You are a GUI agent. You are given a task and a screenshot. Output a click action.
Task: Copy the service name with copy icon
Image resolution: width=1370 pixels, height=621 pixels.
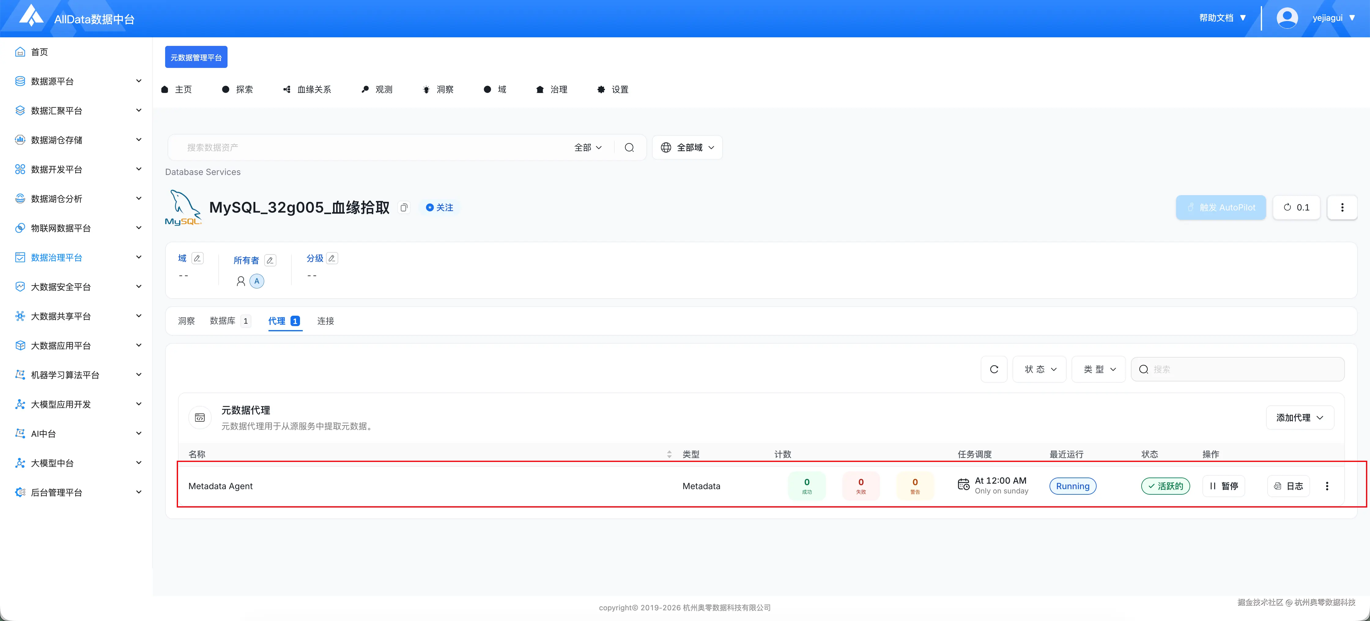click(404, 207)
